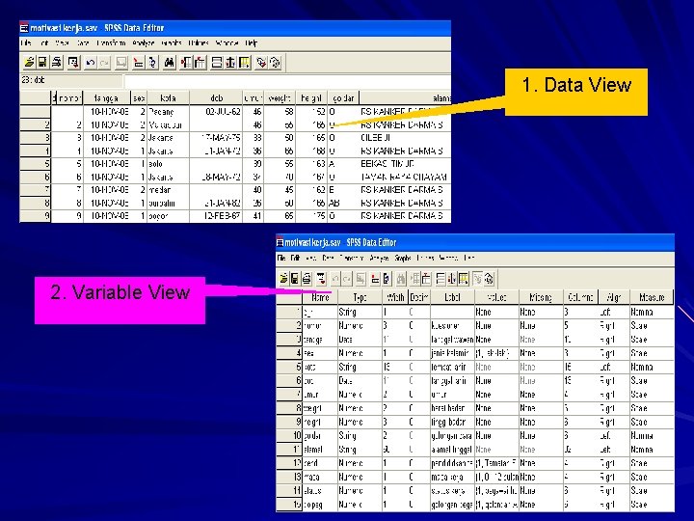The height and width of the screenshot is (521, 694).
Task: Click Print icon in Variable View window
Action: (x=307, y=279)
